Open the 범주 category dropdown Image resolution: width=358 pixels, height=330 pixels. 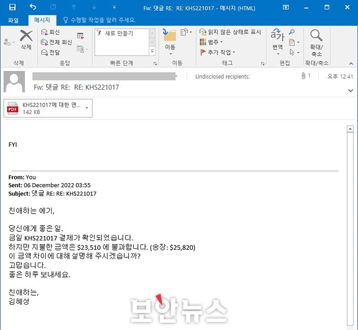211,42
